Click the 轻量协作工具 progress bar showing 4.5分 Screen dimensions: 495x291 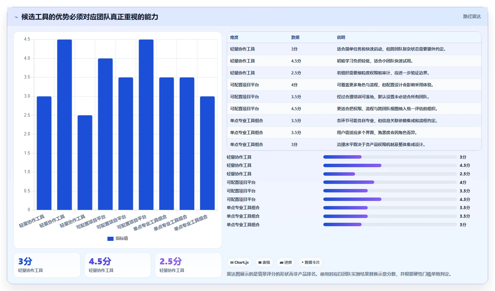tap(390, 165)
